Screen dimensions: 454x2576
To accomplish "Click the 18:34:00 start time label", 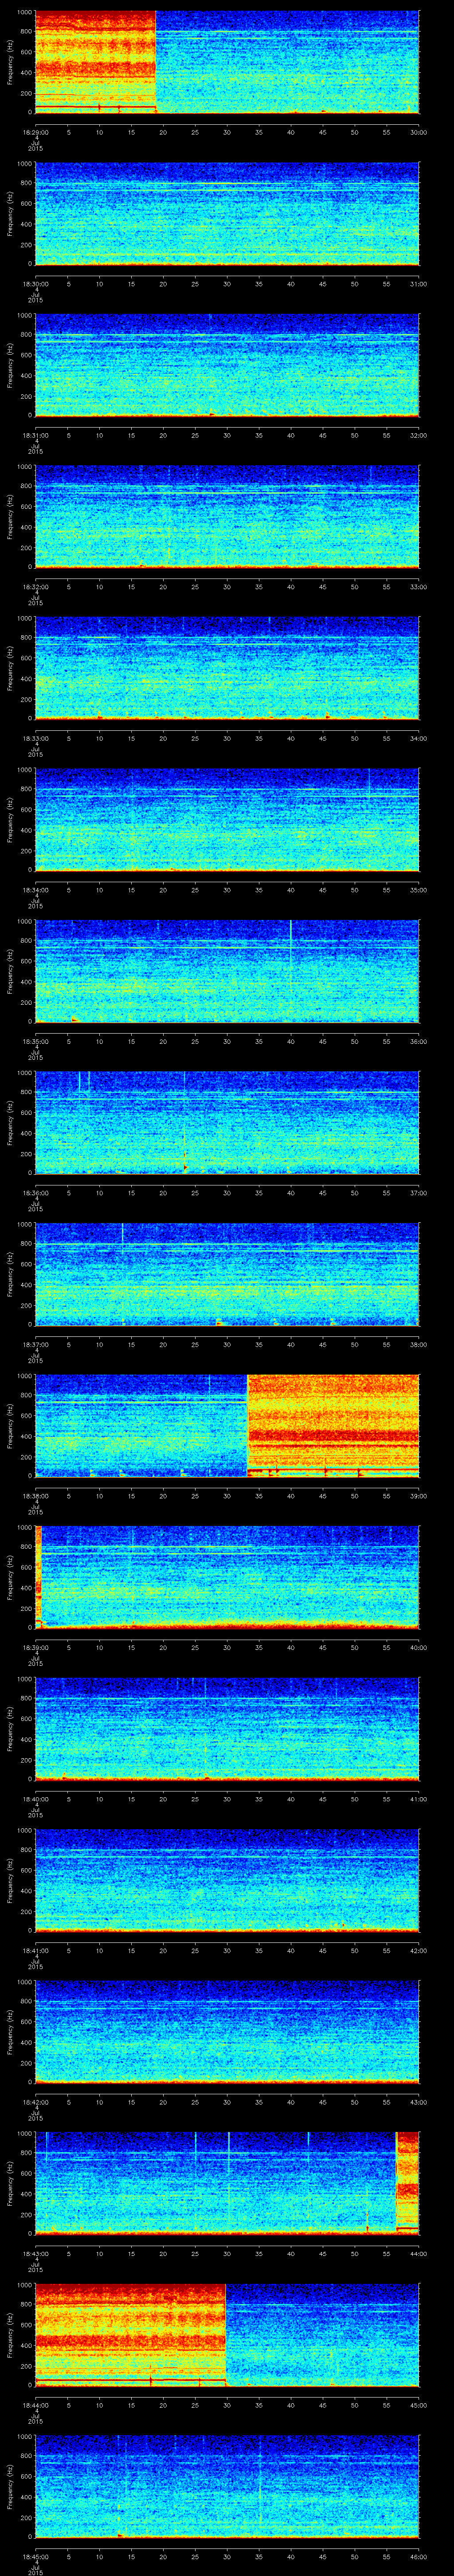I will pyautogui.click(x=35, y=890).
